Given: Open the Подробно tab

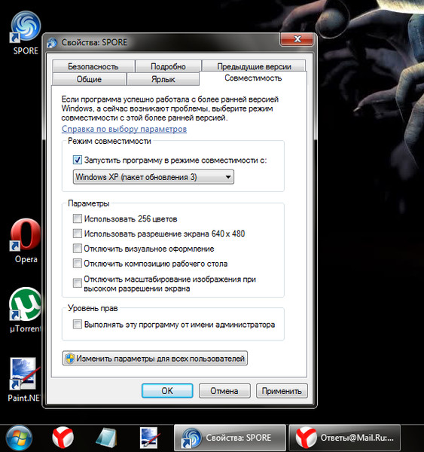Looking at the screenshot, I should [x=168, y=66].
